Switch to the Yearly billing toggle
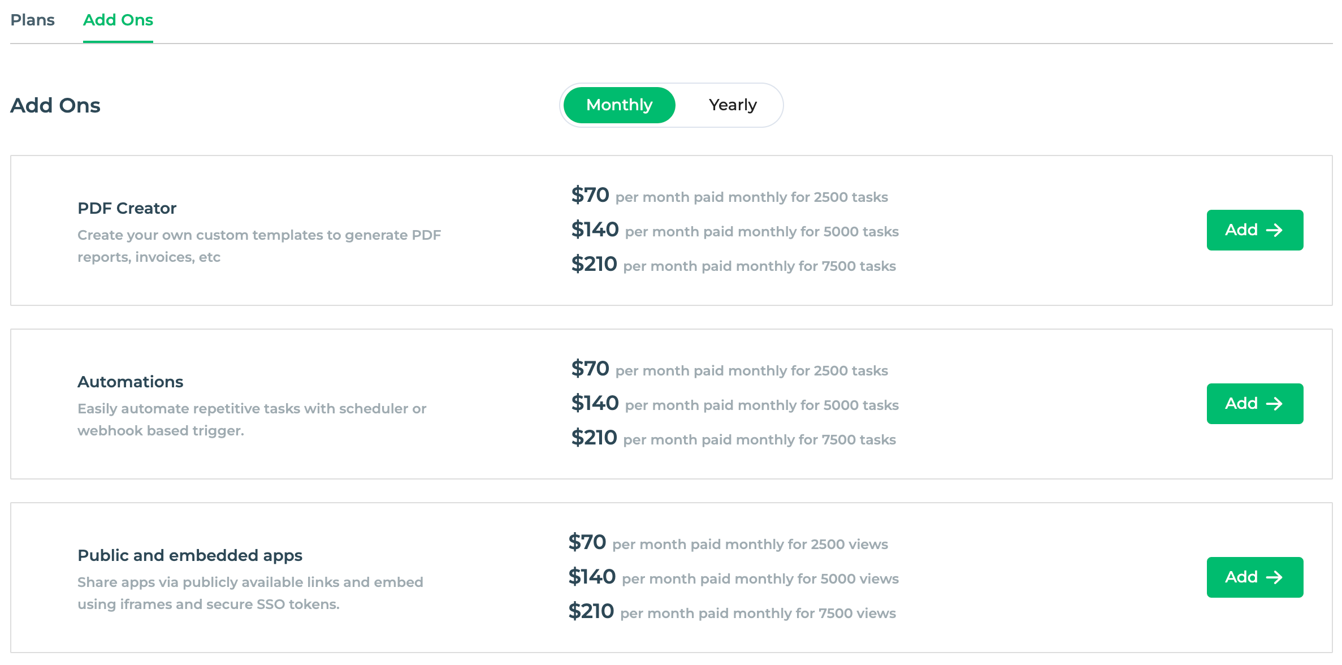1342x665 pixels. tap(731, 105)
